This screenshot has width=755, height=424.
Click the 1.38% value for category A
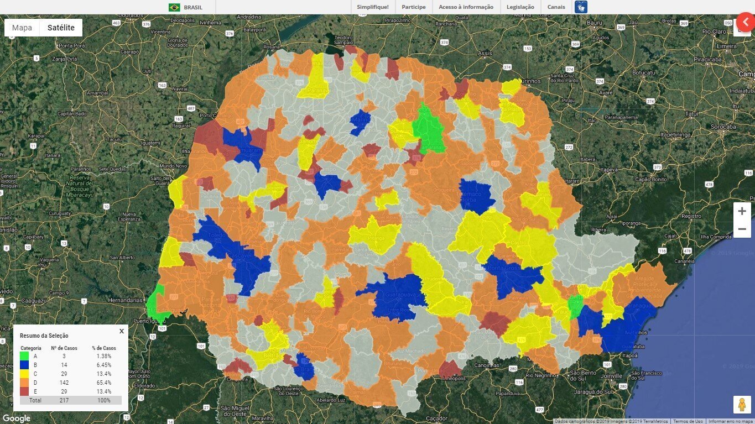[104, 356]
